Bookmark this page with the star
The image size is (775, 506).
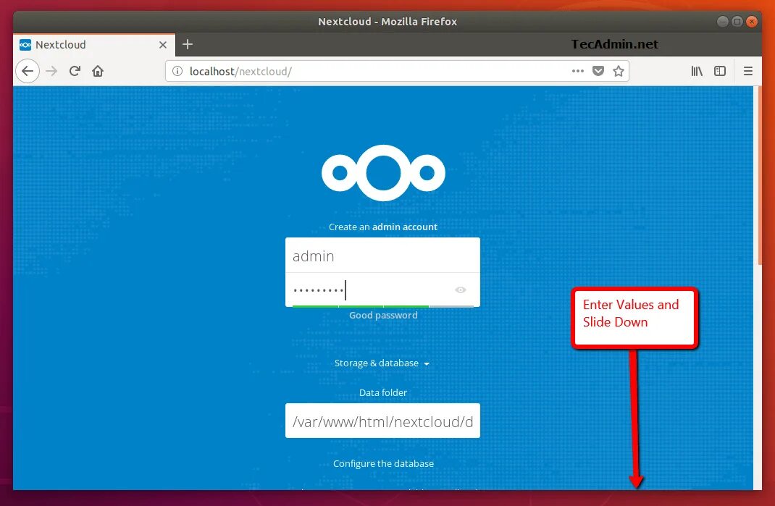619,71
